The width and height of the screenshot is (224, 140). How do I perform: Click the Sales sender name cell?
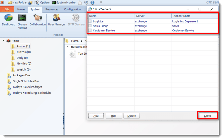(175, 26)
